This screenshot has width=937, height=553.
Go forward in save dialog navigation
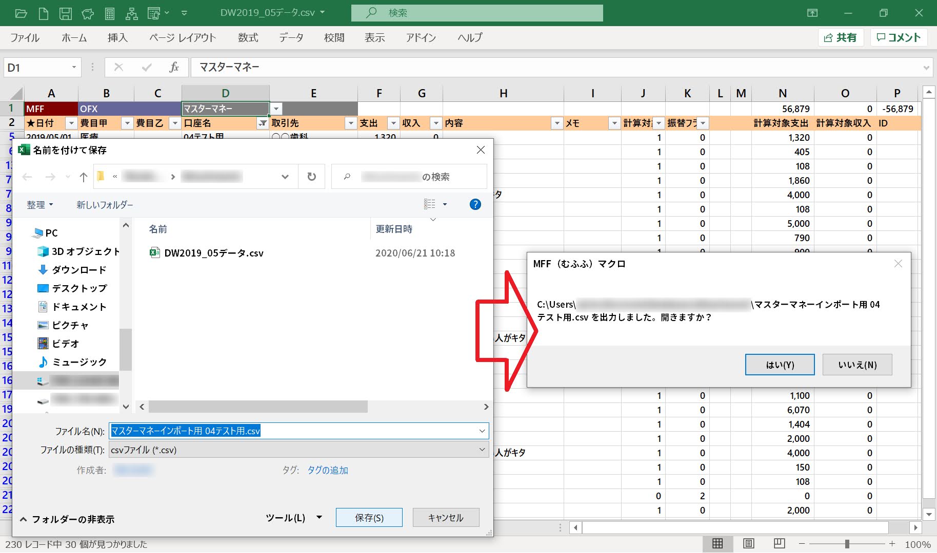(50, 177)
